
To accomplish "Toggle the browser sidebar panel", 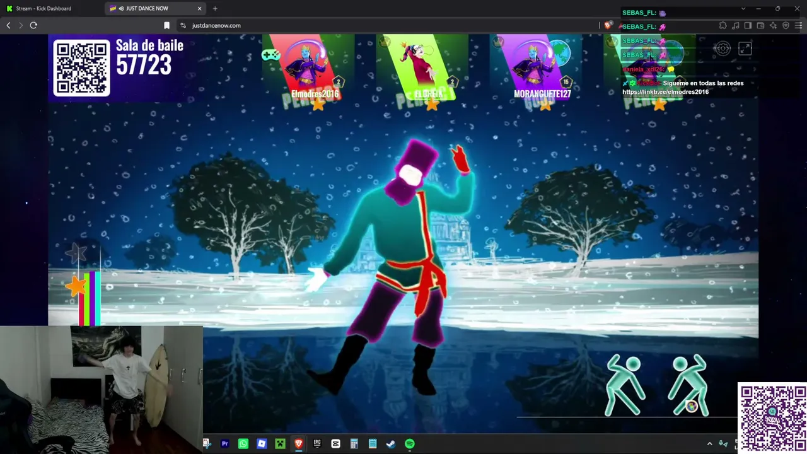I will click(748, 25).
